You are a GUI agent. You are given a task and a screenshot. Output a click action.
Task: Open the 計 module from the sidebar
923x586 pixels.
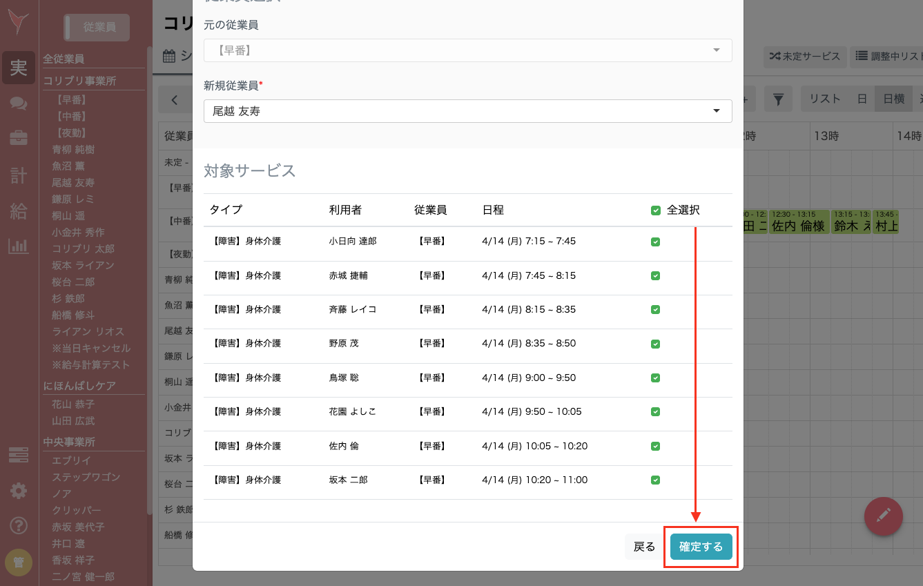click(19, 175)
